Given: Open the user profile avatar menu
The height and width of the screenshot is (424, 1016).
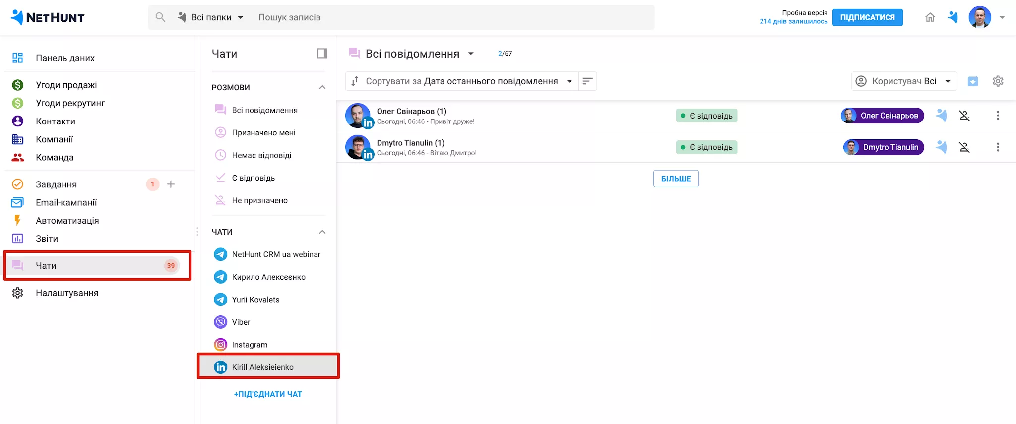Looking at the screenshot, I should point(980,17).
